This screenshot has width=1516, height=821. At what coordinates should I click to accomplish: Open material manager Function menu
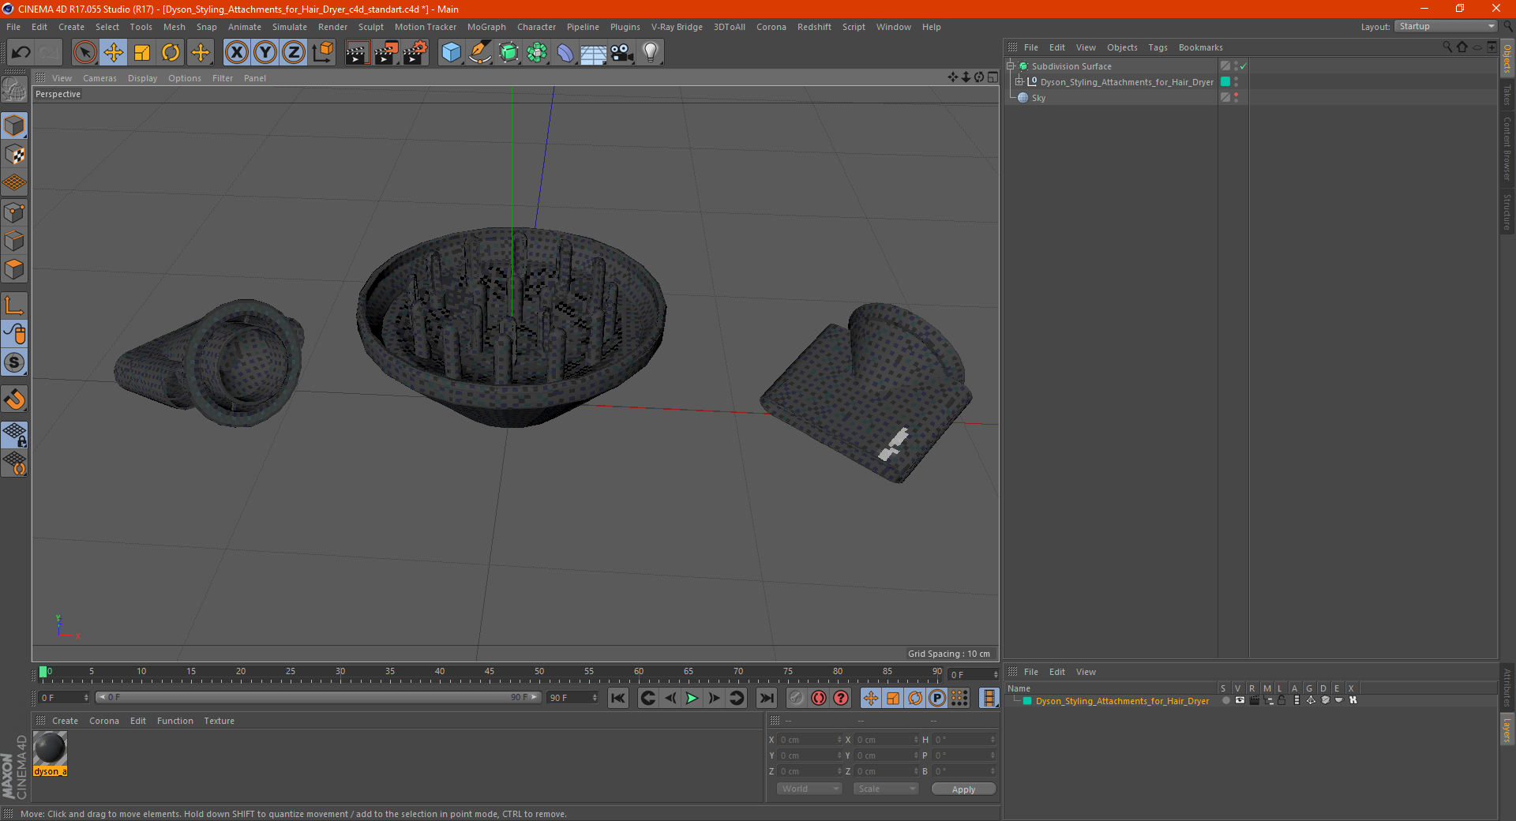[x=174, y=721]
